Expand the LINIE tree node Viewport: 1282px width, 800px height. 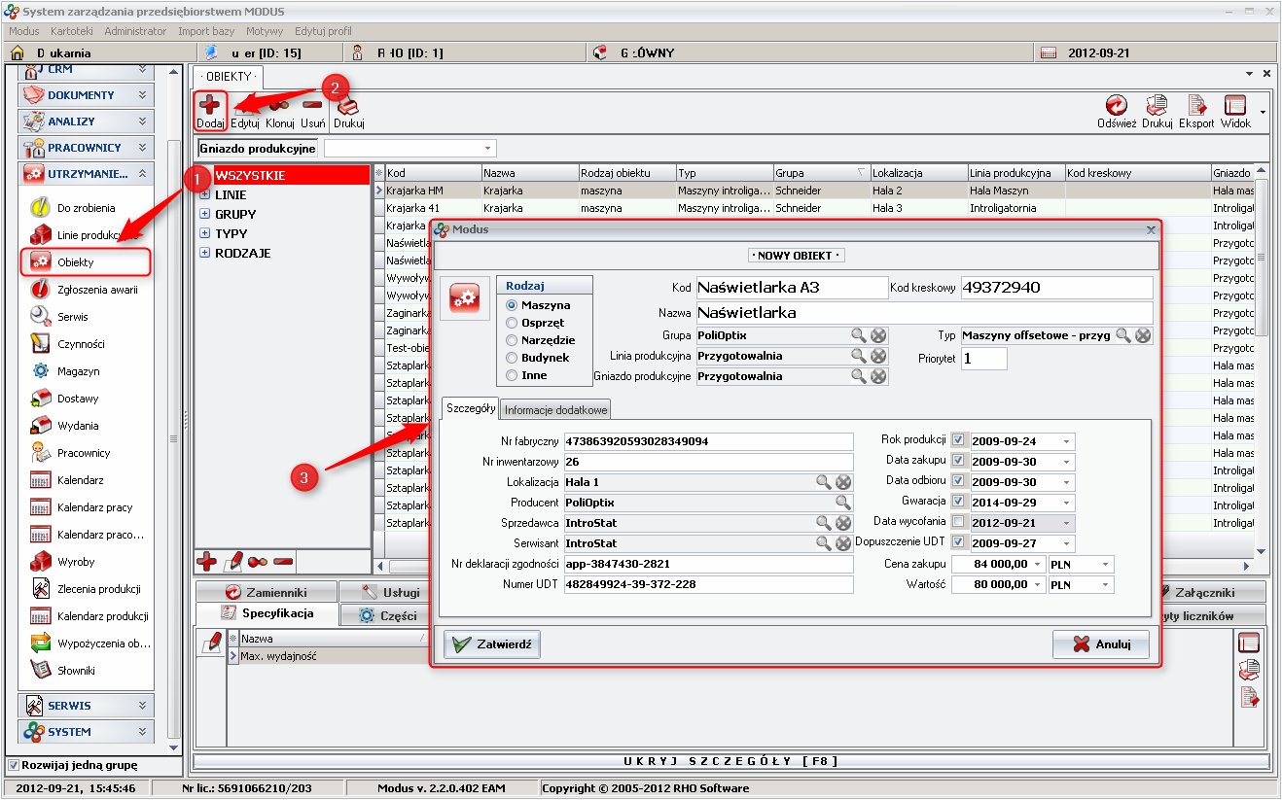click(205, 195)
